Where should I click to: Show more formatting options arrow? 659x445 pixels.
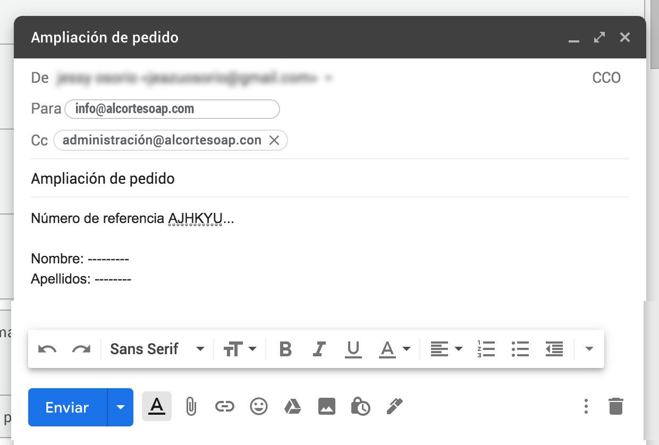pyautogui.click(x=589, y=349)
